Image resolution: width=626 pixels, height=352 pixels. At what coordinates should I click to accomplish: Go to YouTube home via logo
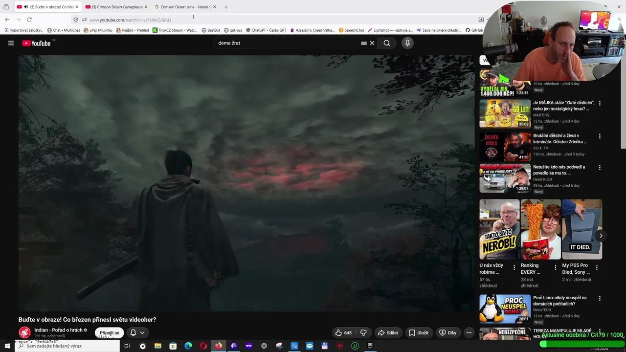[36, 43]
